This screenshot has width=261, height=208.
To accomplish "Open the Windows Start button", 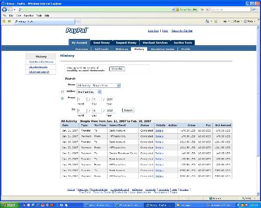I will tap(9, 205).
